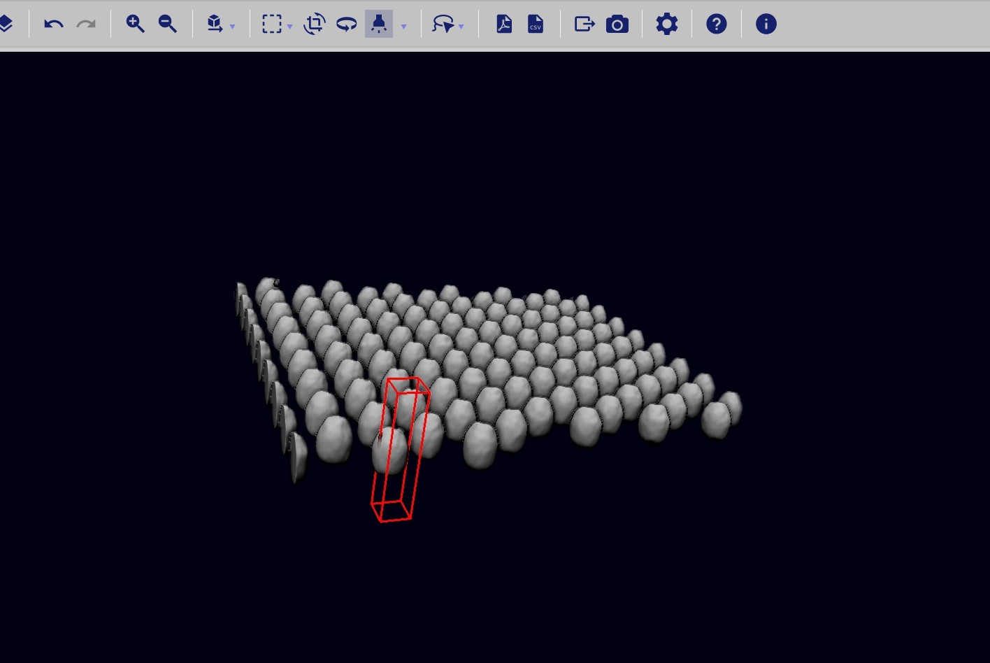Toggle the highlighted spotlight lighting tool
Screen dimensions: 990x663
pyautogui.click(x=379, y=24)
